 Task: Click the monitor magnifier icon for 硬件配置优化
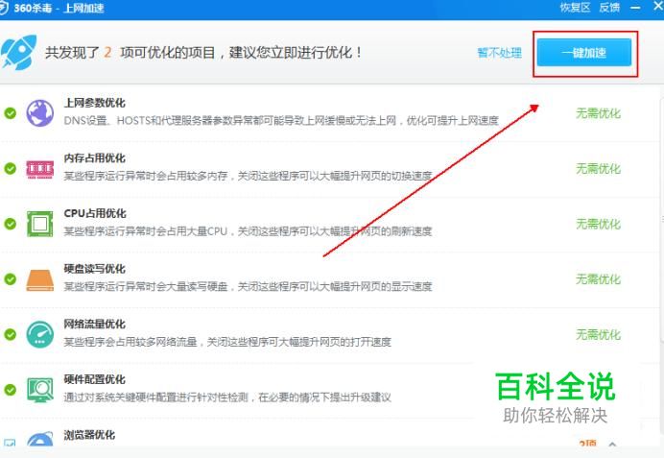tap(39, 390)
